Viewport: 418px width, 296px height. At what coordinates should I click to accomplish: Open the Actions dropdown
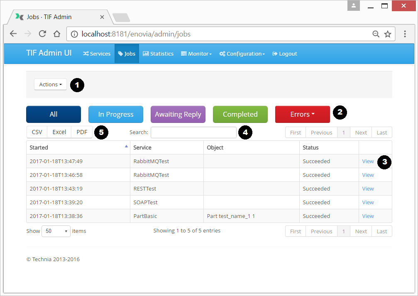click(50, 84)
